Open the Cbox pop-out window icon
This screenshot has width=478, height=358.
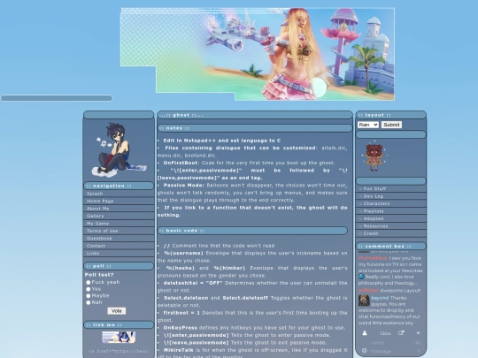point(401,333)
